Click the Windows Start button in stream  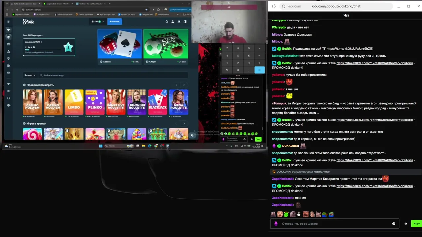(x=101, y=146)
